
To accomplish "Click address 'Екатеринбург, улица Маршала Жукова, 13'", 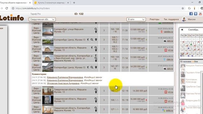I will tap(69, 30).
